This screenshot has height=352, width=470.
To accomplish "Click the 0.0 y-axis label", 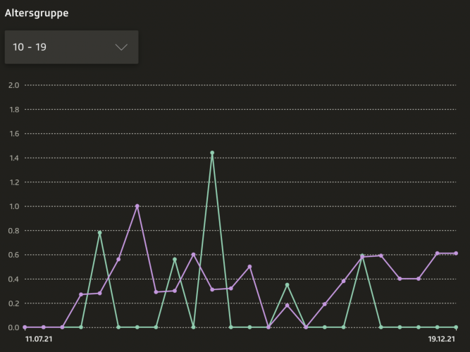I will (x=12, y=327).
